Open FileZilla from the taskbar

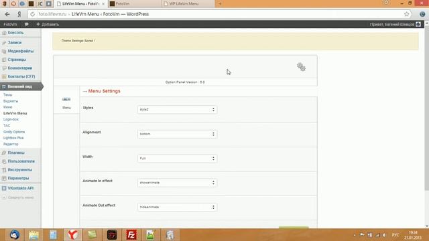[x=131, y=235]
